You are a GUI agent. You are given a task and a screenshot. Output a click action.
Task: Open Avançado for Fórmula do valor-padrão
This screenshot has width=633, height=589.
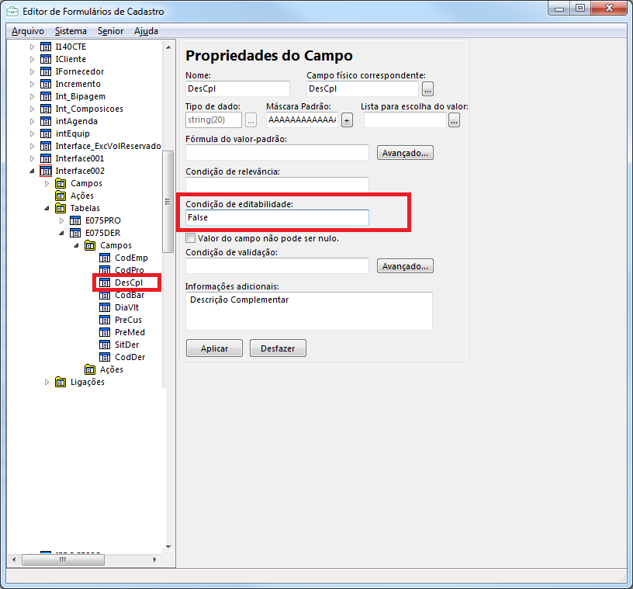405,153
